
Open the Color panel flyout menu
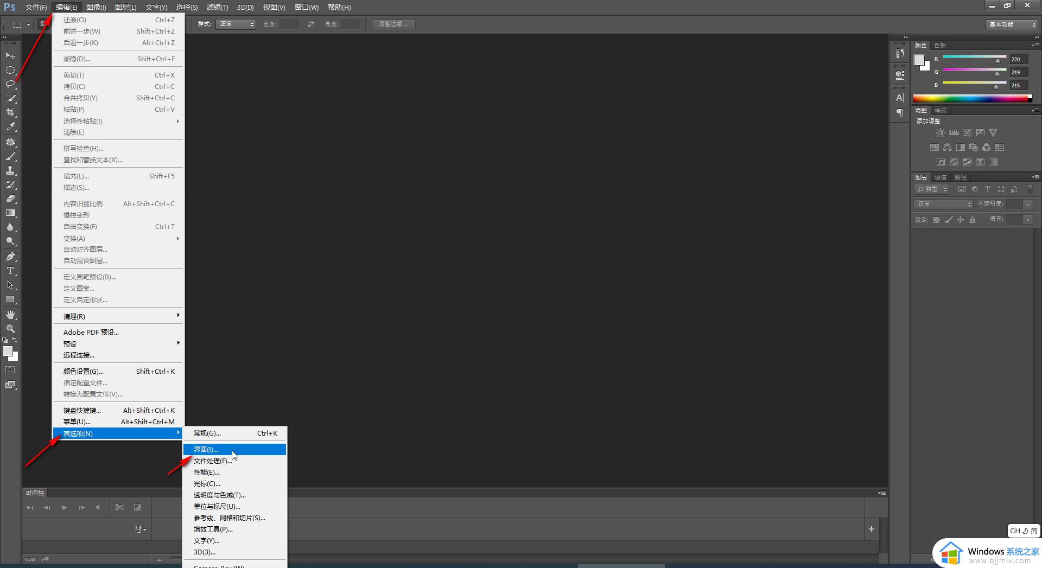click(x=1035, y=45)
